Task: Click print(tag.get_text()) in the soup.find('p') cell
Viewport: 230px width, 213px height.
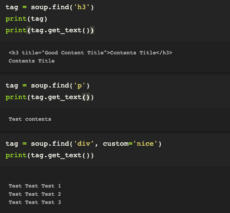Action: 50,97
